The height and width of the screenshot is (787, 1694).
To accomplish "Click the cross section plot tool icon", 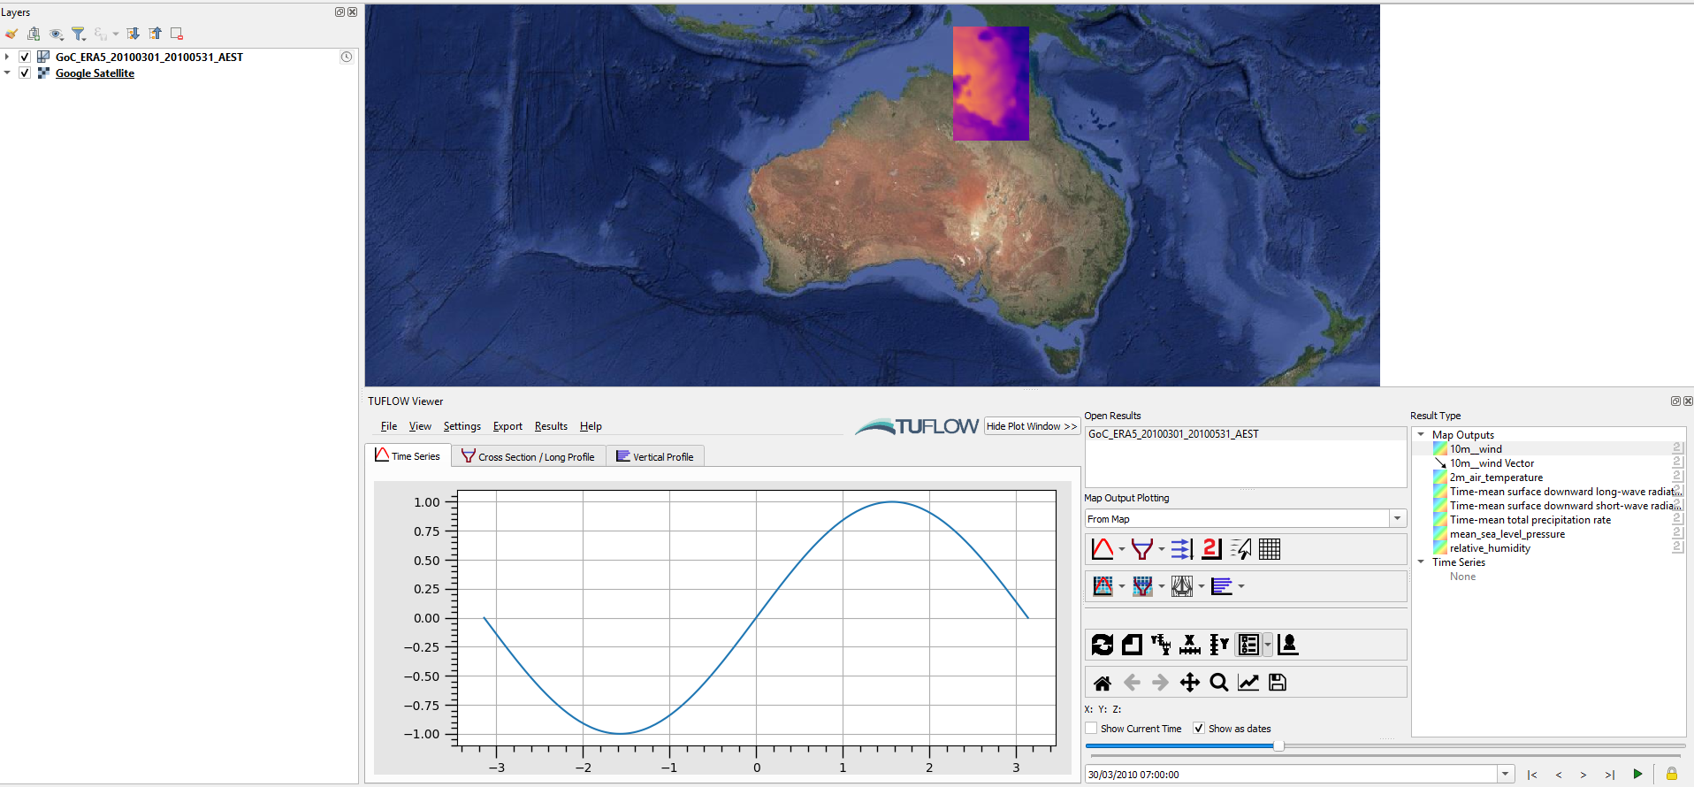I will point(1141,549).
